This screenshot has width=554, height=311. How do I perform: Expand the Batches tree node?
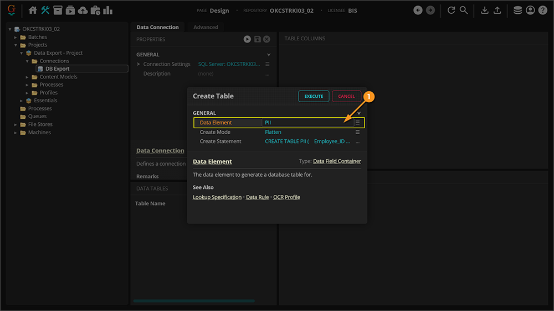pyautogui.click(x=16, y=38)
